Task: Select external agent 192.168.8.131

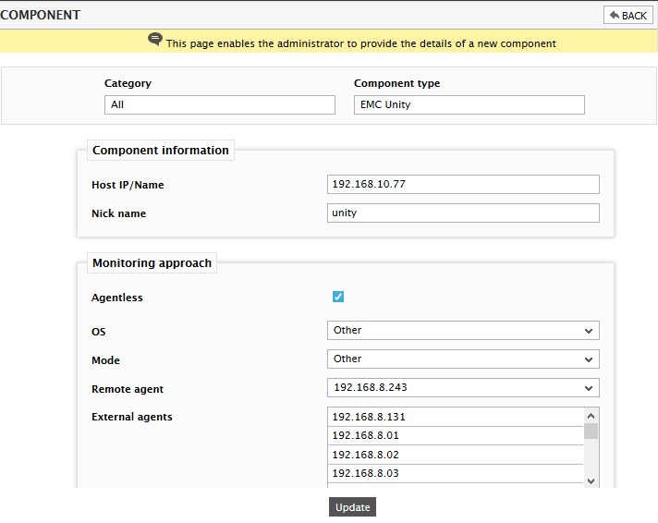Action: point(456,417)
